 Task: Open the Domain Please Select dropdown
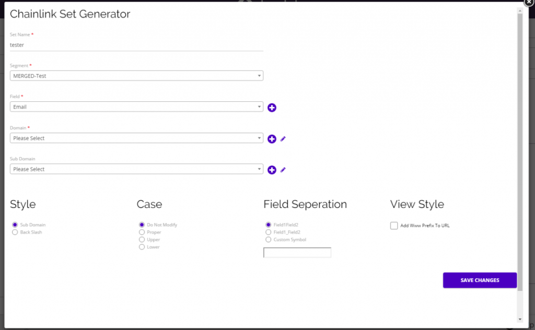point(136,138)
